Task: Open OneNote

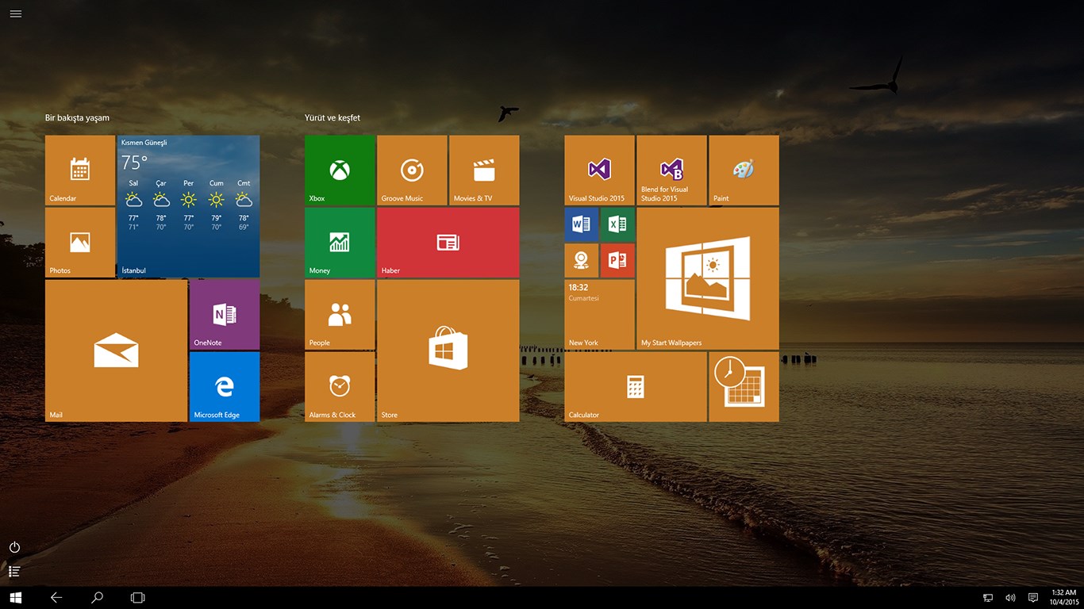Action: click(224, 314)
